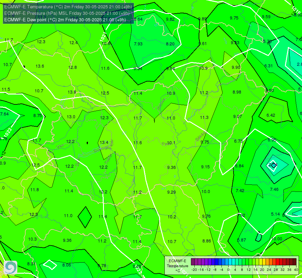The height and width of the screenshot is (278, 302).
Task: Click the 9.82 temperature value
Action: click(170, 19)
